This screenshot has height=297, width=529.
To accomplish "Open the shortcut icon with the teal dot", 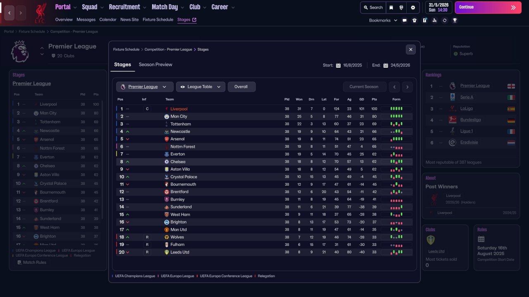I will [x=424, y=20].
